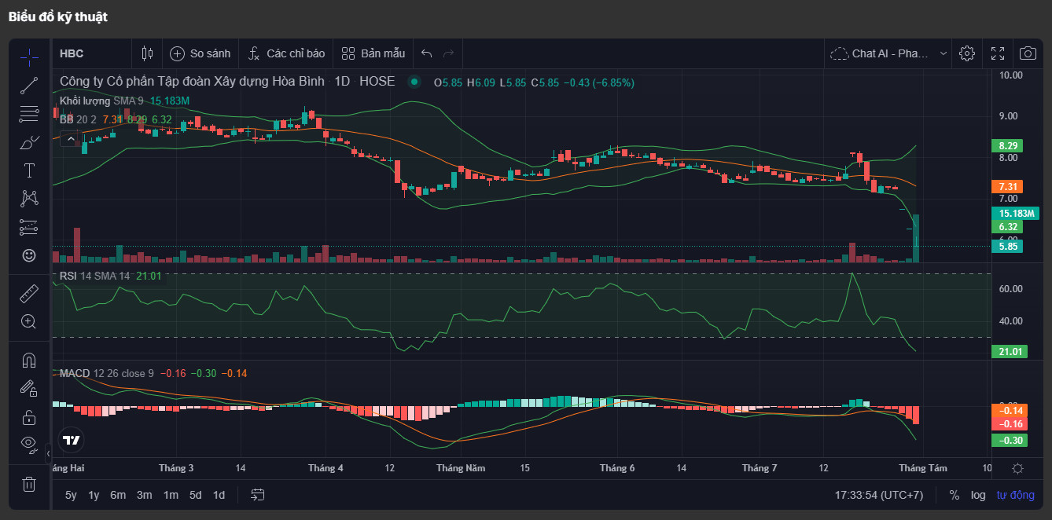Image resolution: width=1052 pixels, height=520 pixels.
Task: Redo the last chart action
Action: pos(449,53)
